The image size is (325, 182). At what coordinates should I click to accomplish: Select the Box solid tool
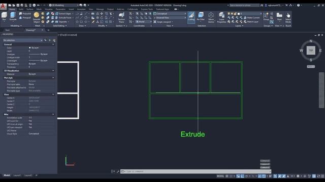pyautogui.click(x=4, y=16)
